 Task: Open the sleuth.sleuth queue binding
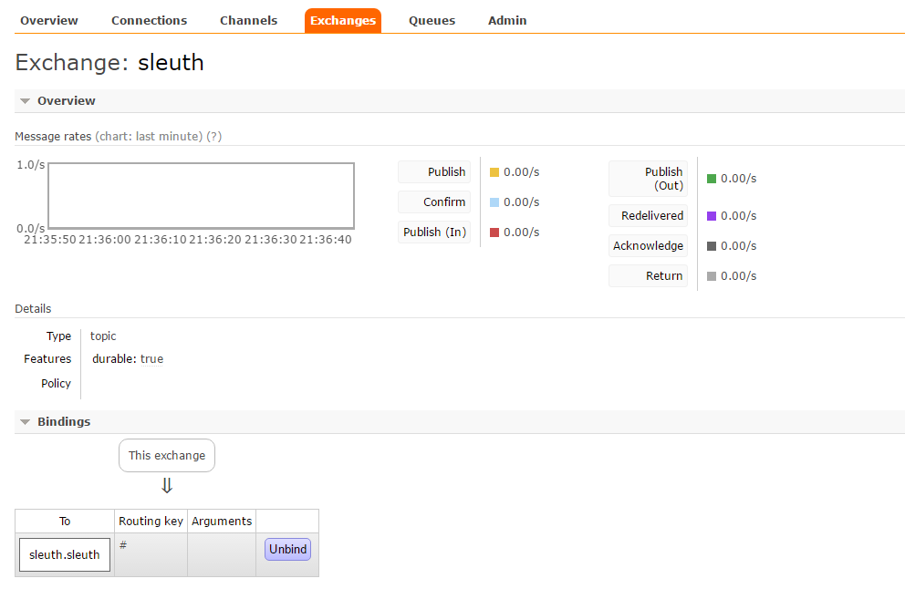point(65,555)
